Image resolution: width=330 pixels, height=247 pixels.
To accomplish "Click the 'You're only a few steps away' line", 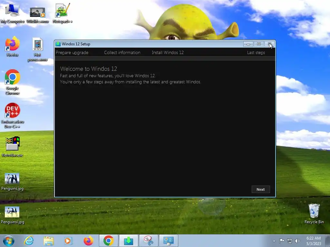I will point(131,82).
